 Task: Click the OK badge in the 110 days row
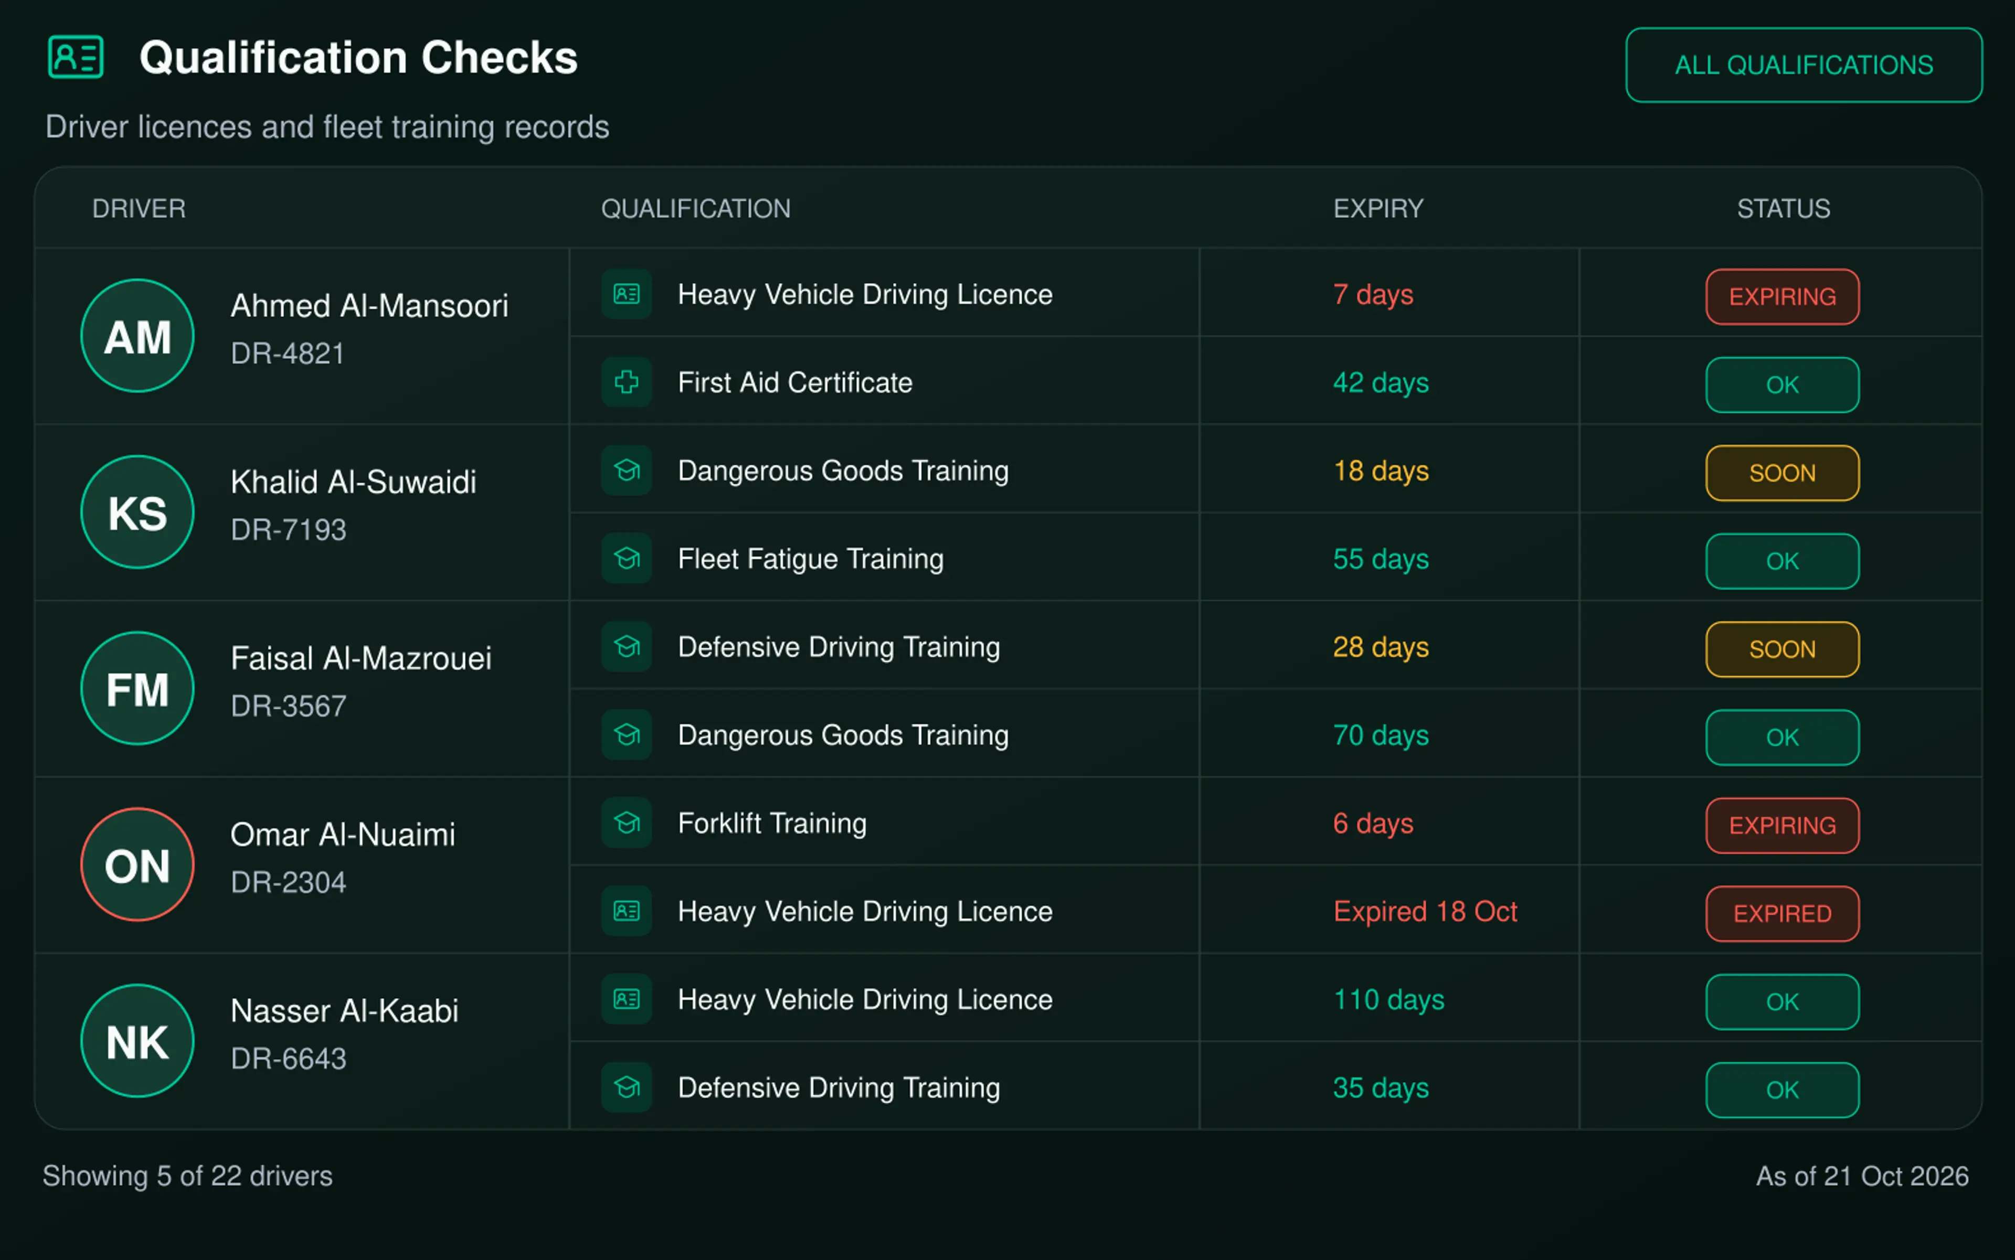pos(1783,1002)
